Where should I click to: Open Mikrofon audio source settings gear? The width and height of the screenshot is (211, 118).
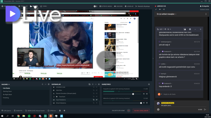147,103
